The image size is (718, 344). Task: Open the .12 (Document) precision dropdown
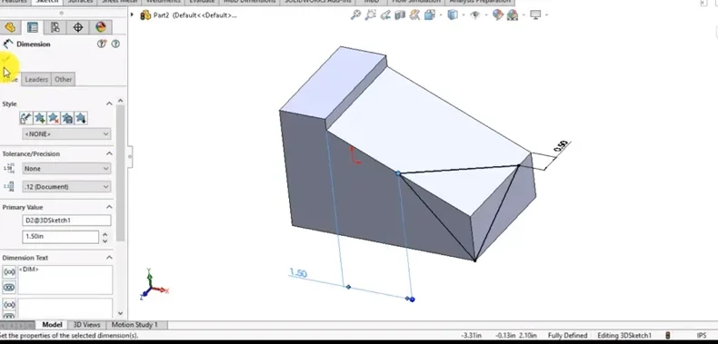(x=66, y=187)
